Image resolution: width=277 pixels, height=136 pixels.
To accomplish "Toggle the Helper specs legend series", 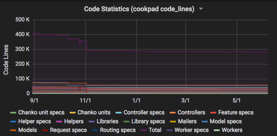I will (35, 121).
